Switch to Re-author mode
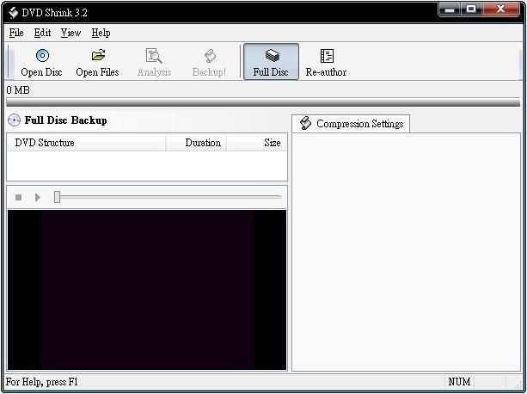The width and height of the screenshot is (527, 394). pyautogui.click(x=326, y=57)
